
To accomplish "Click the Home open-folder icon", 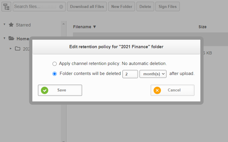I will 11,39.
